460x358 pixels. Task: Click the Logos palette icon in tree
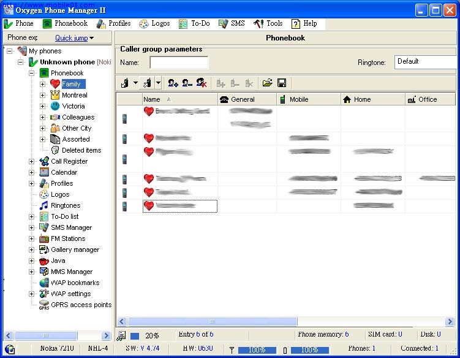(x=43, y=194)
